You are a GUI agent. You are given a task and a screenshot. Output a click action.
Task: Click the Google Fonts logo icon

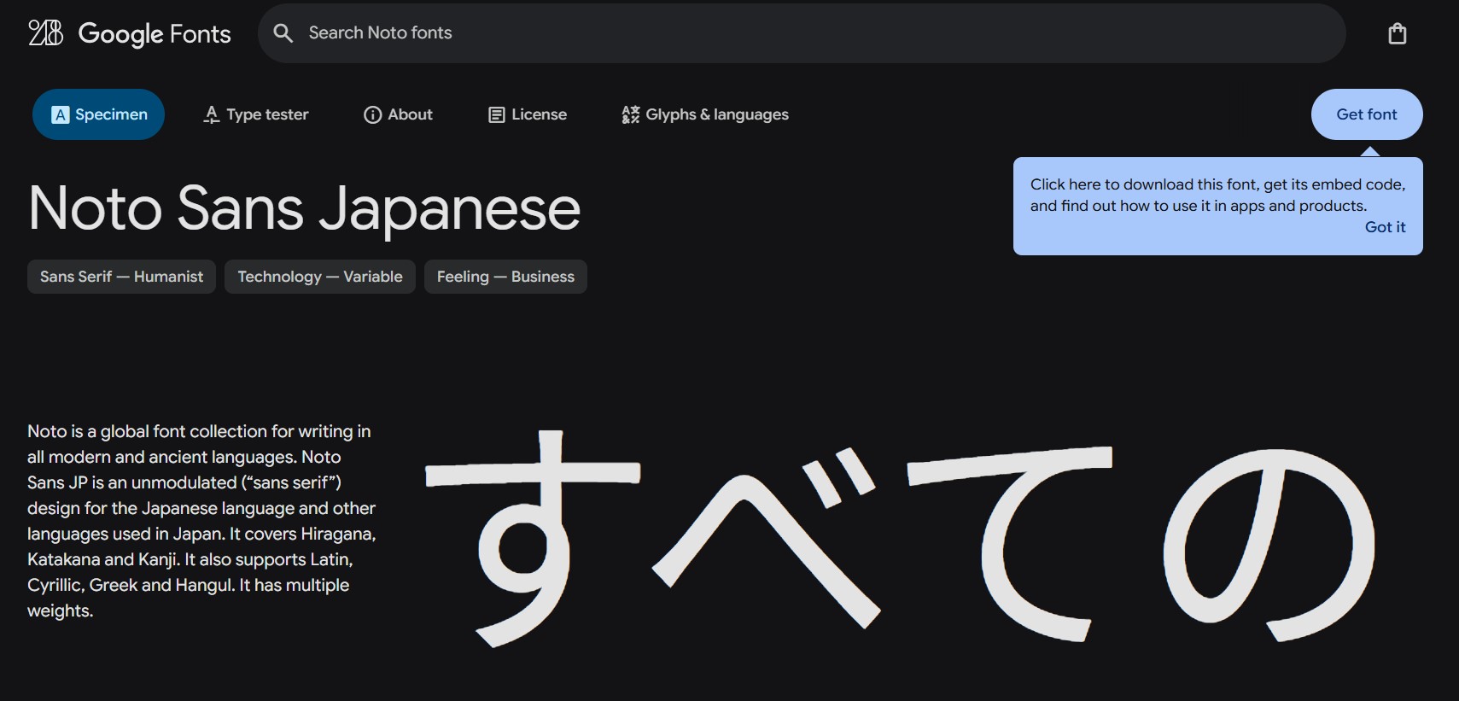(x=46, y=33)
